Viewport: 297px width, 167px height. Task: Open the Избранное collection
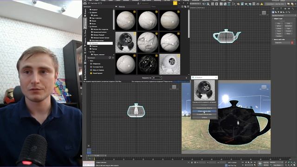point(97,64)
